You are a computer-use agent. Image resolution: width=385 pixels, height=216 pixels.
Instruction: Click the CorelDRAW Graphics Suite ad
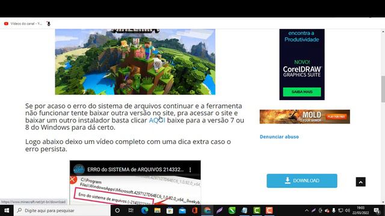click(x=302, y=64)
